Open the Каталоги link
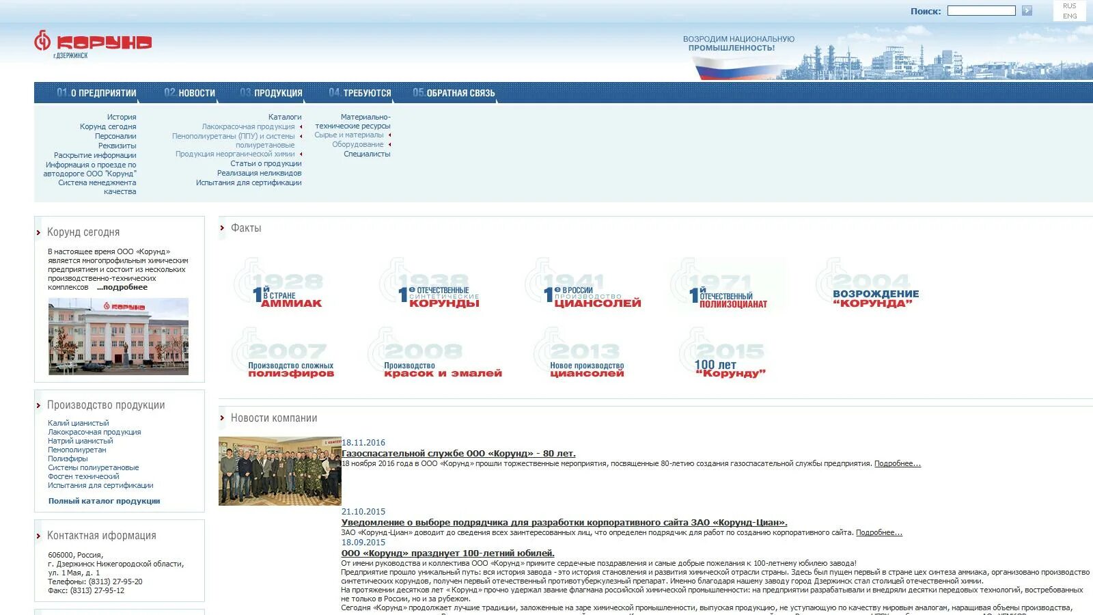 tap(285, 118)
